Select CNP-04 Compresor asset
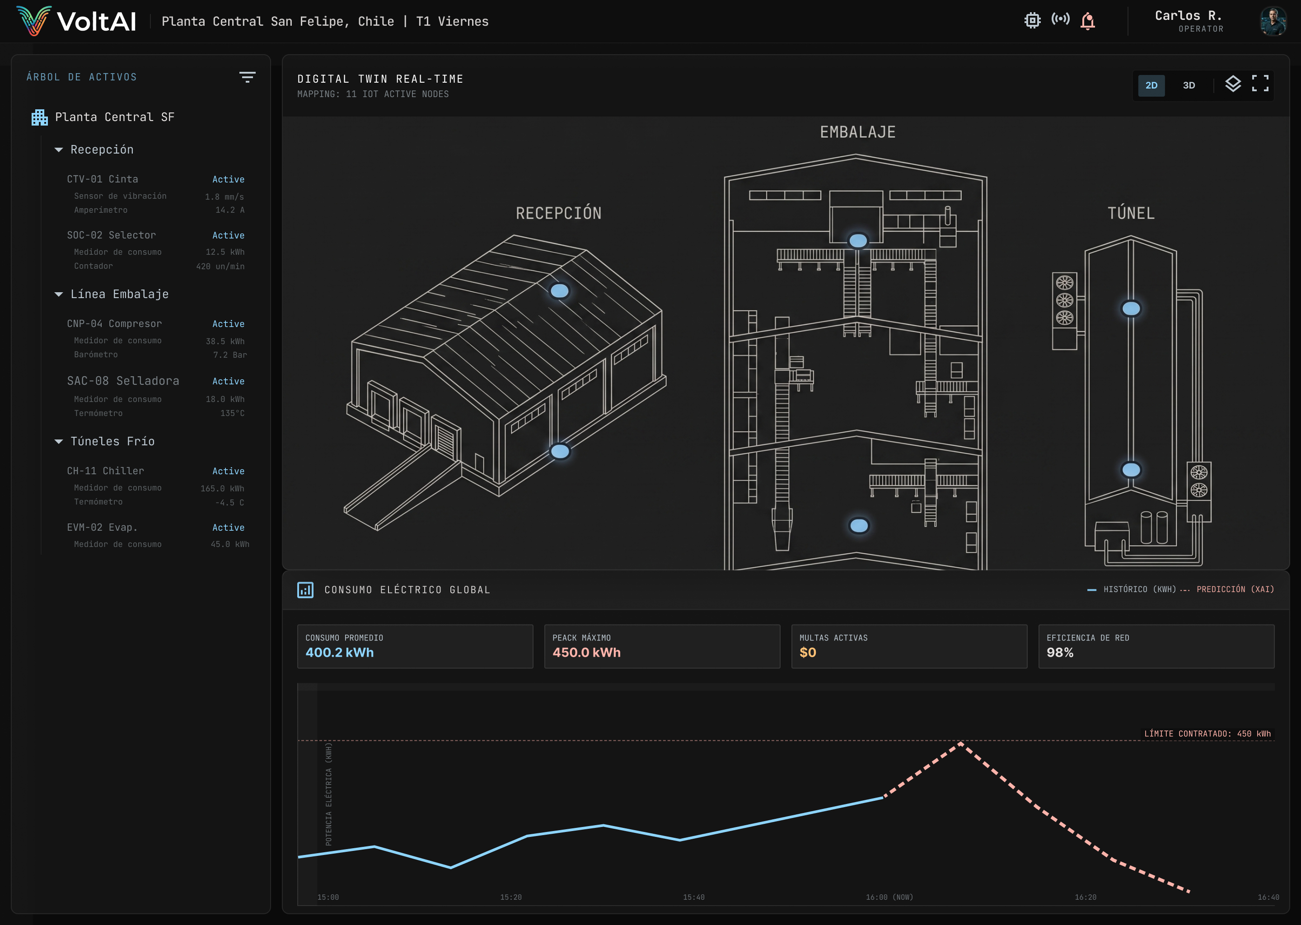 tap(155, 323)
